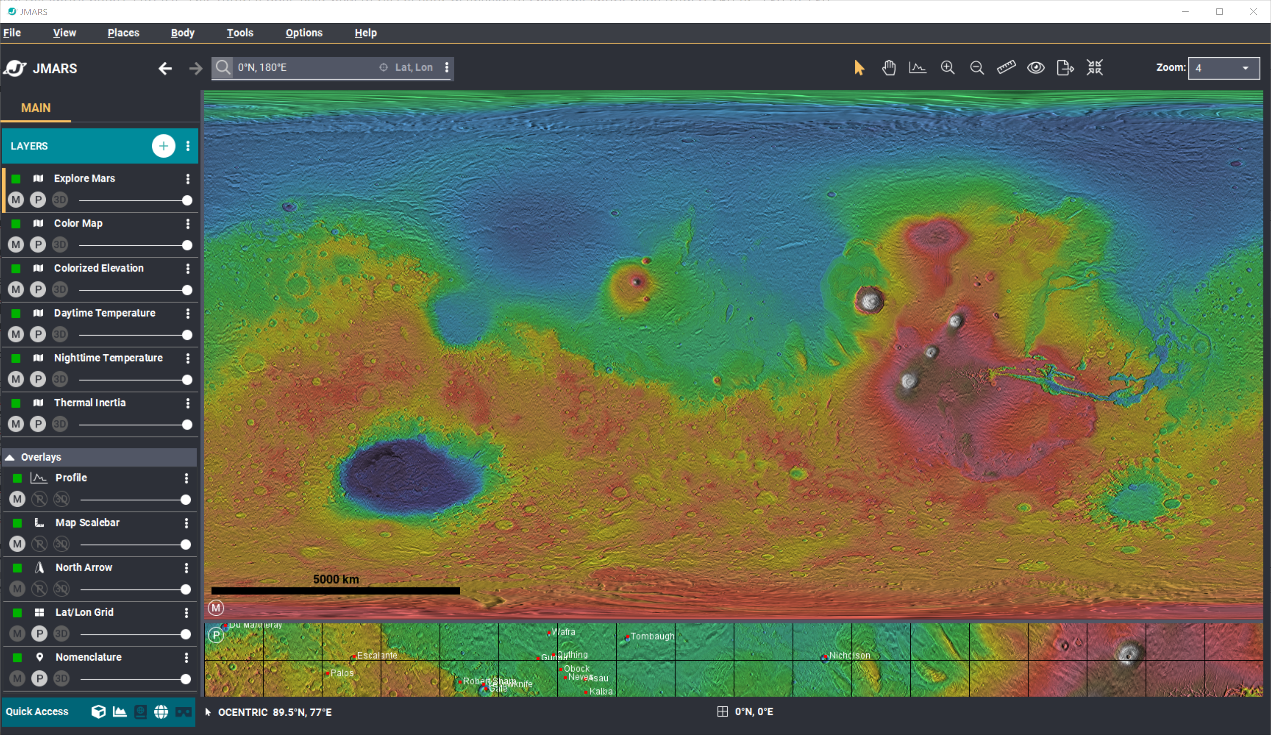This screenshot has width=1271, height=735.
Task: Click the JMARS logo in header
Action: click(x=40, y=68)
